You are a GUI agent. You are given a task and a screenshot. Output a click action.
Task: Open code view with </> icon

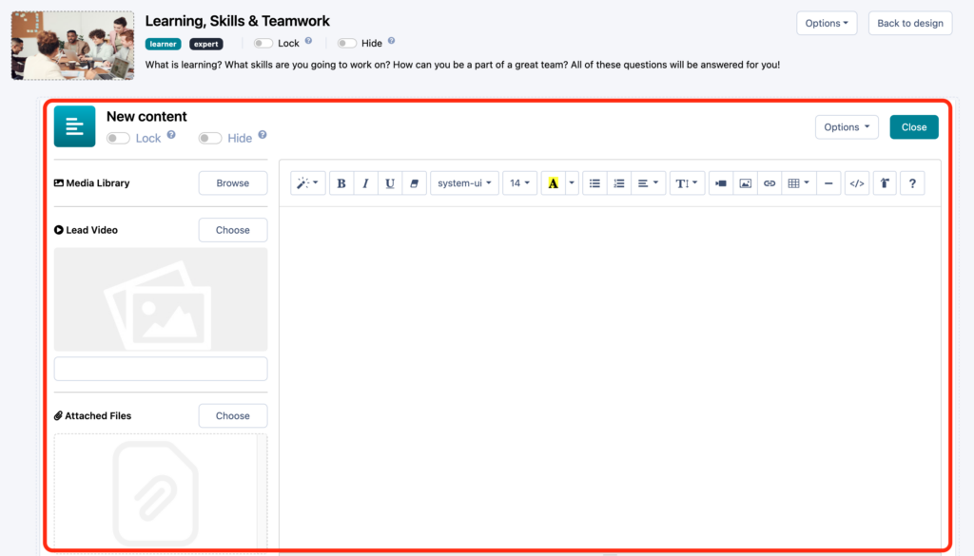click(x=856, y=183)
